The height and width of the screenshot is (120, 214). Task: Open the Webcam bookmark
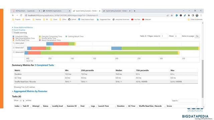tap(147, 19)
